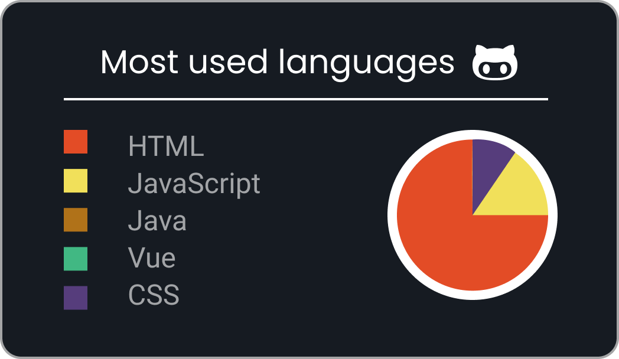Viewport: 619px width, 359px height.
Task: Click the word languages in the heading
Action: tap(366, 64)
